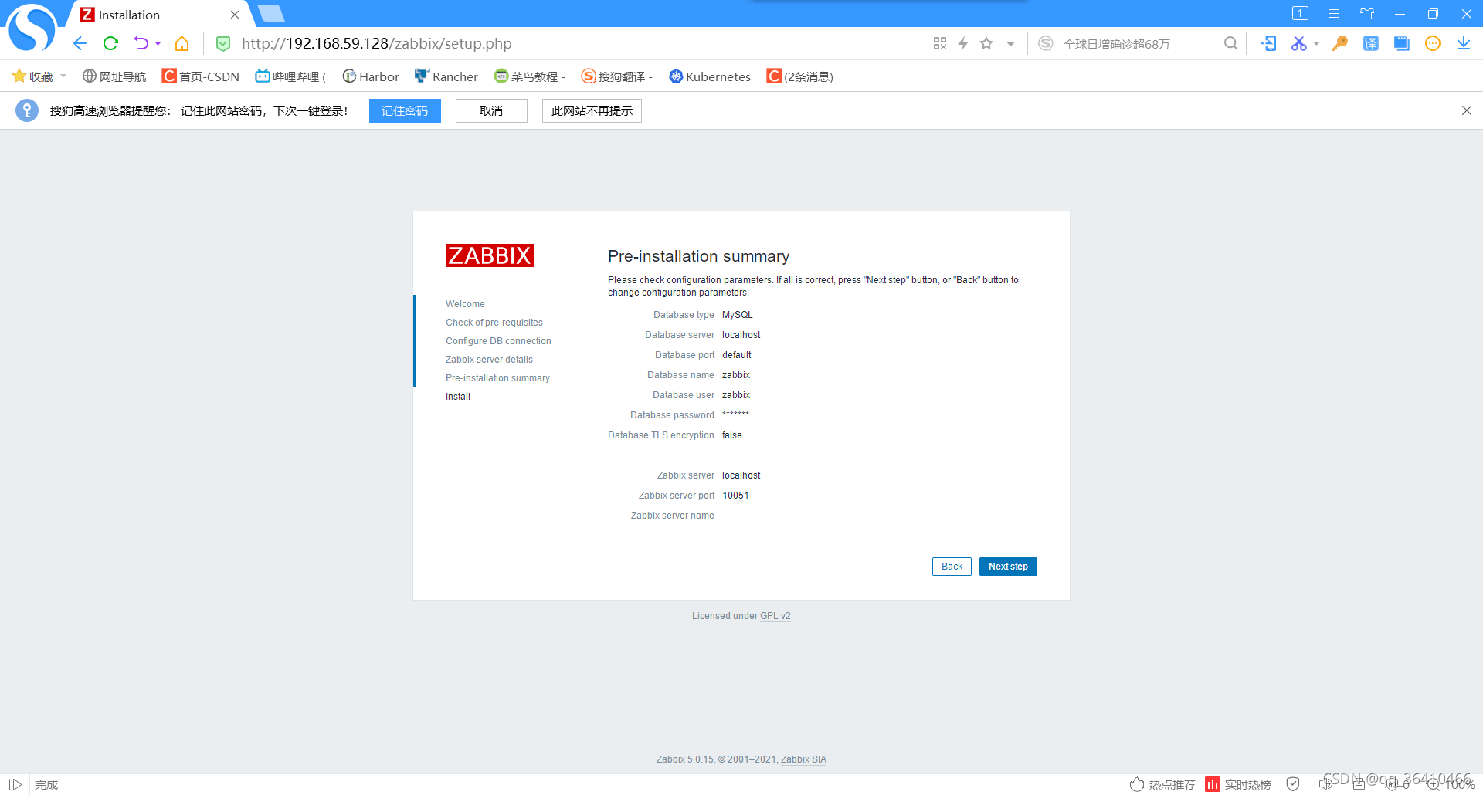The height and width of the screenshot is (795, 1483).
Task: Dismiss the password reminder bar
Action: tap(1467, 110)
